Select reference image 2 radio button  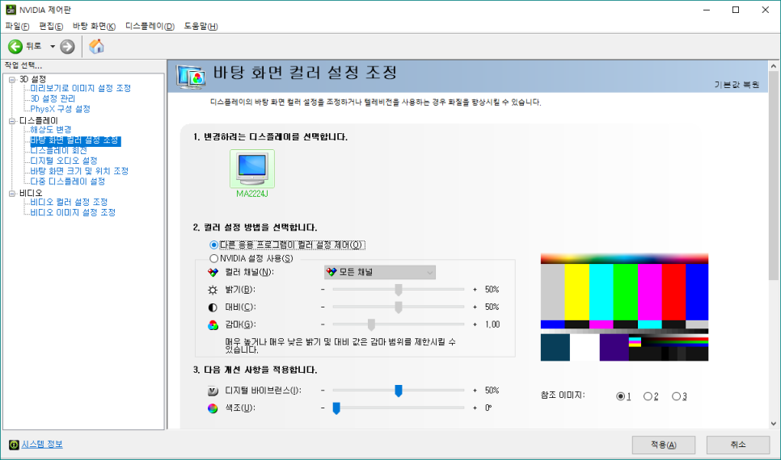(648, 396)
